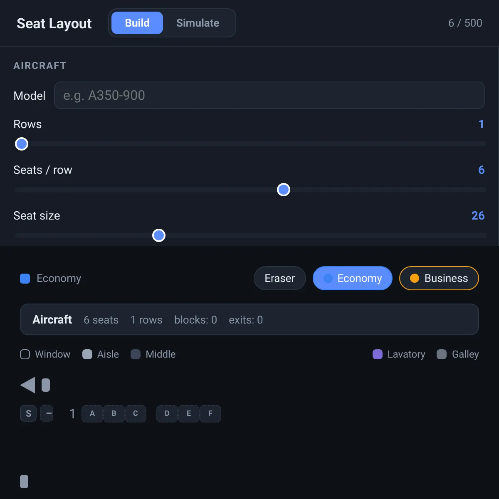This screenshot has height=499, width=499.
Task: Click the Galley gray legend swatch
Action: 442,354
